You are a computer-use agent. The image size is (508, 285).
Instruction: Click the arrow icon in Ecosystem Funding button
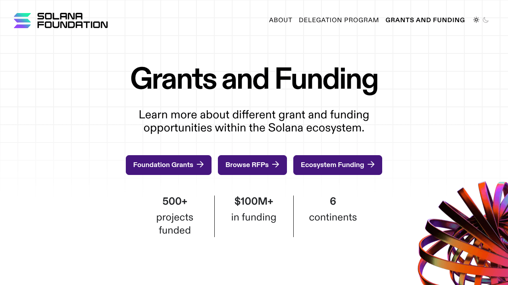pyautogui.click(x=371, y=165)
